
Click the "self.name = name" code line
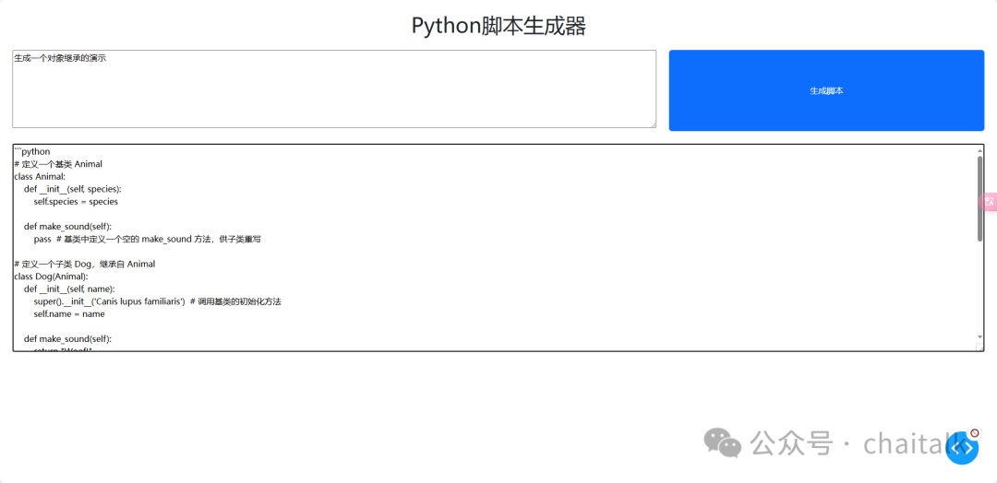tap(68, 313)
